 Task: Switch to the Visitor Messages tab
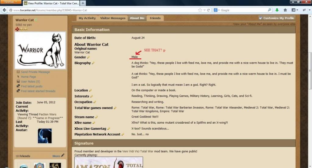pos(113,18)
